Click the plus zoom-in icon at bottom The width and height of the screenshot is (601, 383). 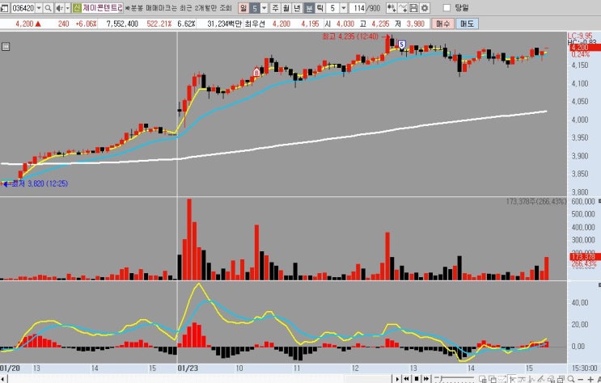tap(590, 379)
